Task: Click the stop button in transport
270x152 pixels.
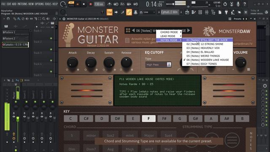Action: point(84,4)
